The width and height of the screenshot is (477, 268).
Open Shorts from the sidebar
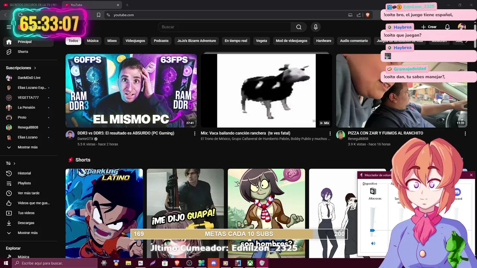(28, 52)
